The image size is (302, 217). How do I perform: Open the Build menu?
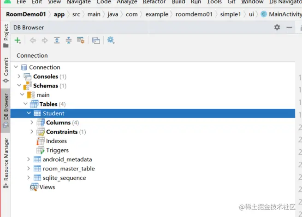click(178, 2)
